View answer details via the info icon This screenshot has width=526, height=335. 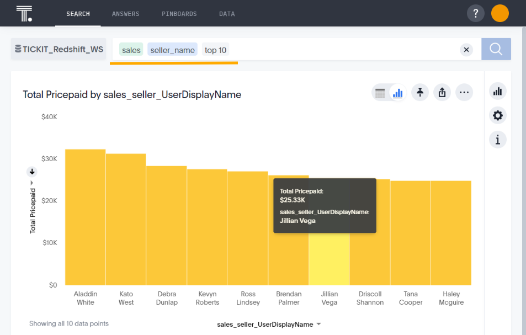click(497, 139)
